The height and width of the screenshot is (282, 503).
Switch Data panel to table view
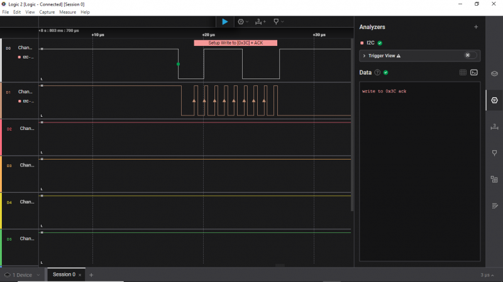[x=463, y=72]
